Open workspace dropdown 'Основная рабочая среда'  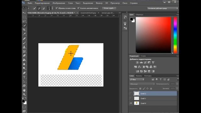coord(163,8)
